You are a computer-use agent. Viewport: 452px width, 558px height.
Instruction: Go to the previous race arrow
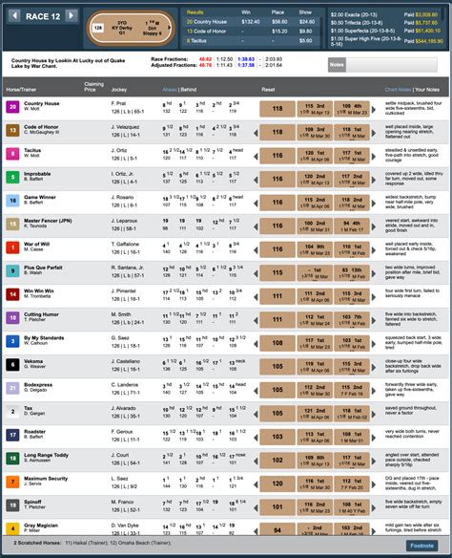14,15
